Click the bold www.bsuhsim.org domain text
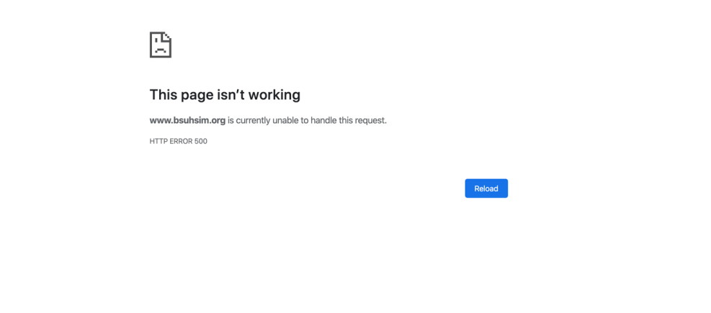711x313 pixels. coord(187,120)
